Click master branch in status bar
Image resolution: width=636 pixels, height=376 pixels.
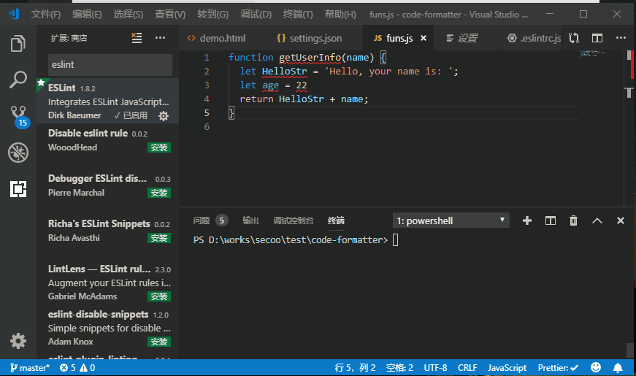(30, 368)
